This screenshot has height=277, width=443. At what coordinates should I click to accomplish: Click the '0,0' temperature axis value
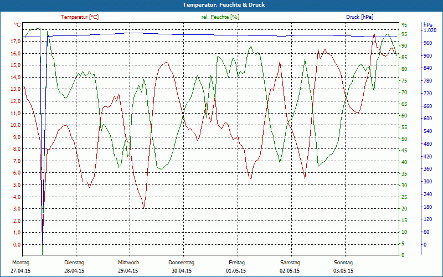(x=17, y=245)
